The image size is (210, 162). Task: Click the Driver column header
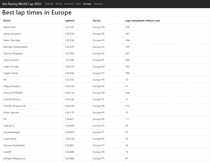(x=7, y=21)
